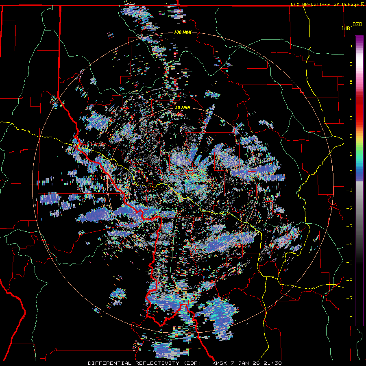
Task: Click the 7 value on color scale
Action: click(x=351, y=46)
